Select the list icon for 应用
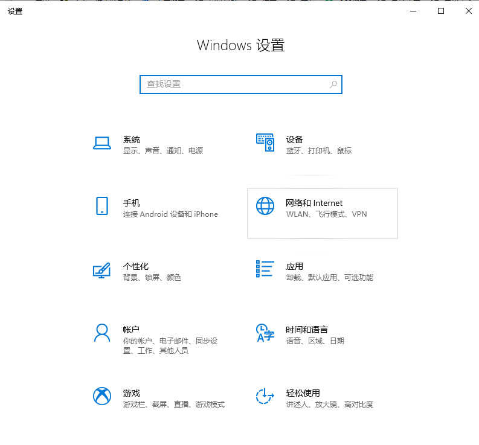Viewport: 479px width, 445px height. pyautogui.click(x=265, y=269)
